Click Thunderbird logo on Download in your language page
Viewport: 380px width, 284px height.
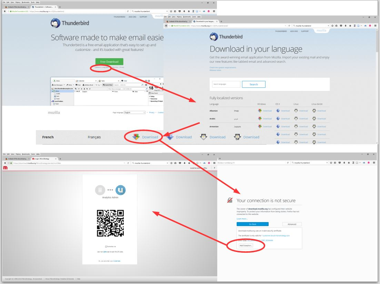pyautogui.click(x=226, y=37)
